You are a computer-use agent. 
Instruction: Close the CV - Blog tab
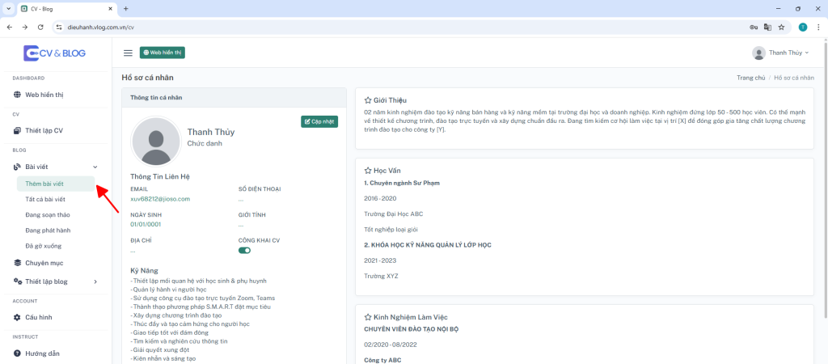point(110,9)
